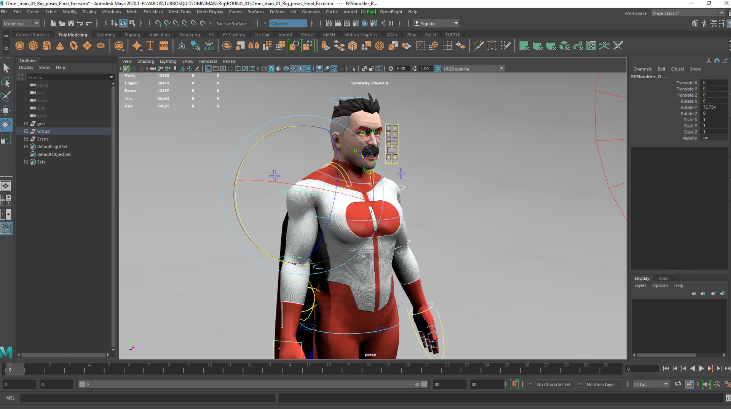
Task: Switch to the Animation shelf tab
Action: tap(160, 35)
